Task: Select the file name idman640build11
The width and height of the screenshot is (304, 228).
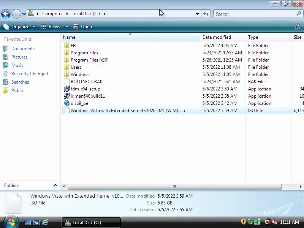Action: [88, 96]
